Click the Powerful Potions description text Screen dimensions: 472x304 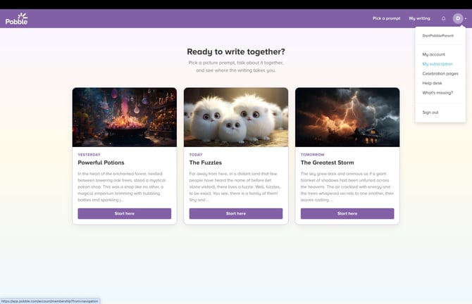pos(122,186)
